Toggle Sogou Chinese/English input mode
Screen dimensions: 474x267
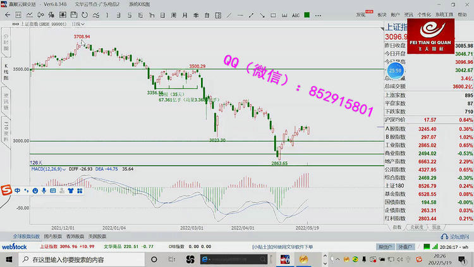coord(17,190)
